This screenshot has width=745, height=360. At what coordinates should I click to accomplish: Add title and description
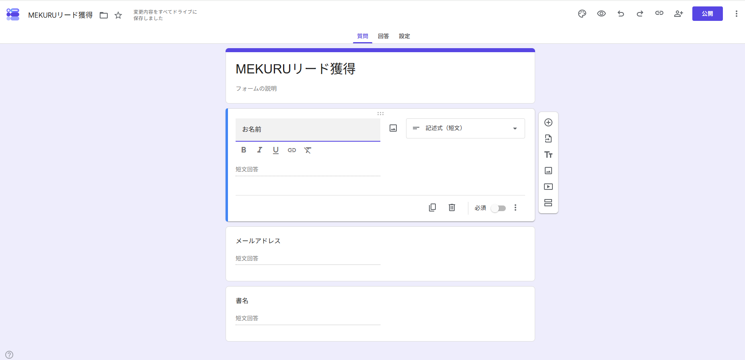pyautogui.click(x=548, y=155)
